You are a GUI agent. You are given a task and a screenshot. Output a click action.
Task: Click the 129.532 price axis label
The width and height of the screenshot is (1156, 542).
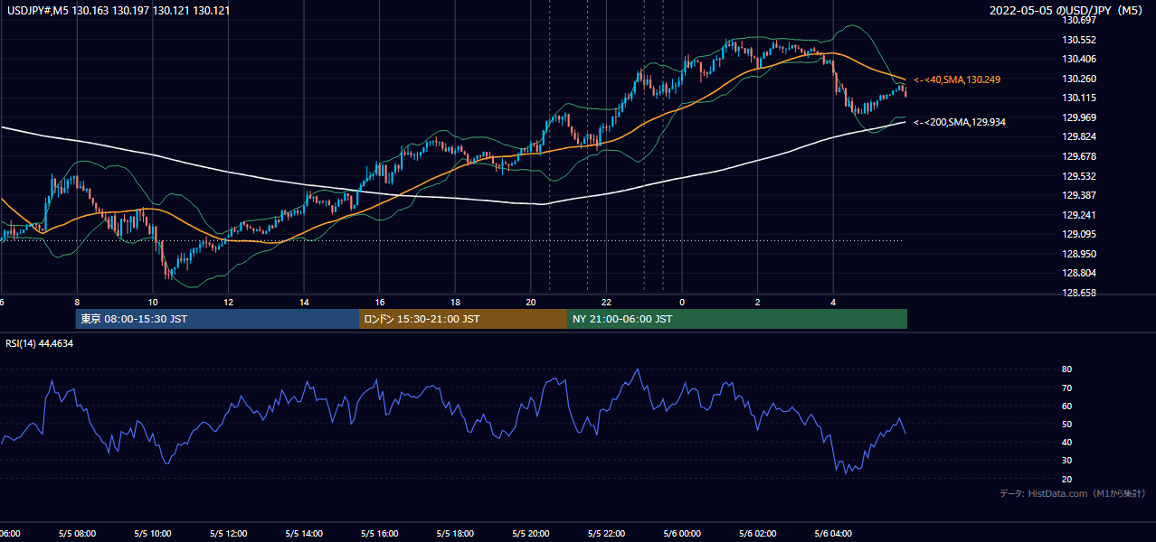pos(1079,176)
